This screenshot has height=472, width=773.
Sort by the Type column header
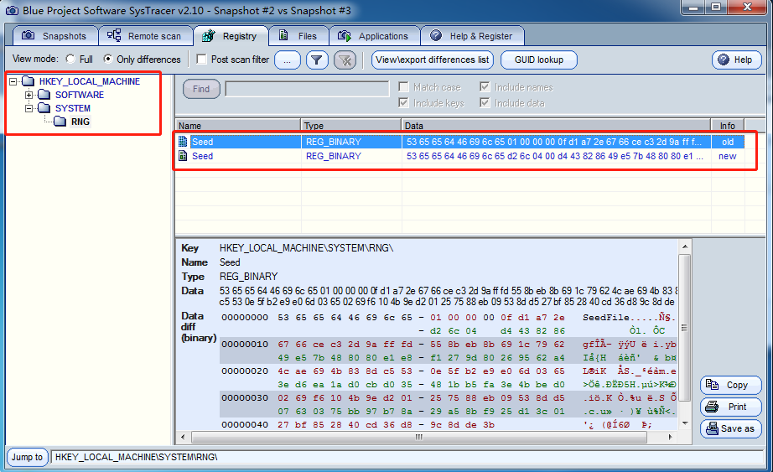coord(351,126)
